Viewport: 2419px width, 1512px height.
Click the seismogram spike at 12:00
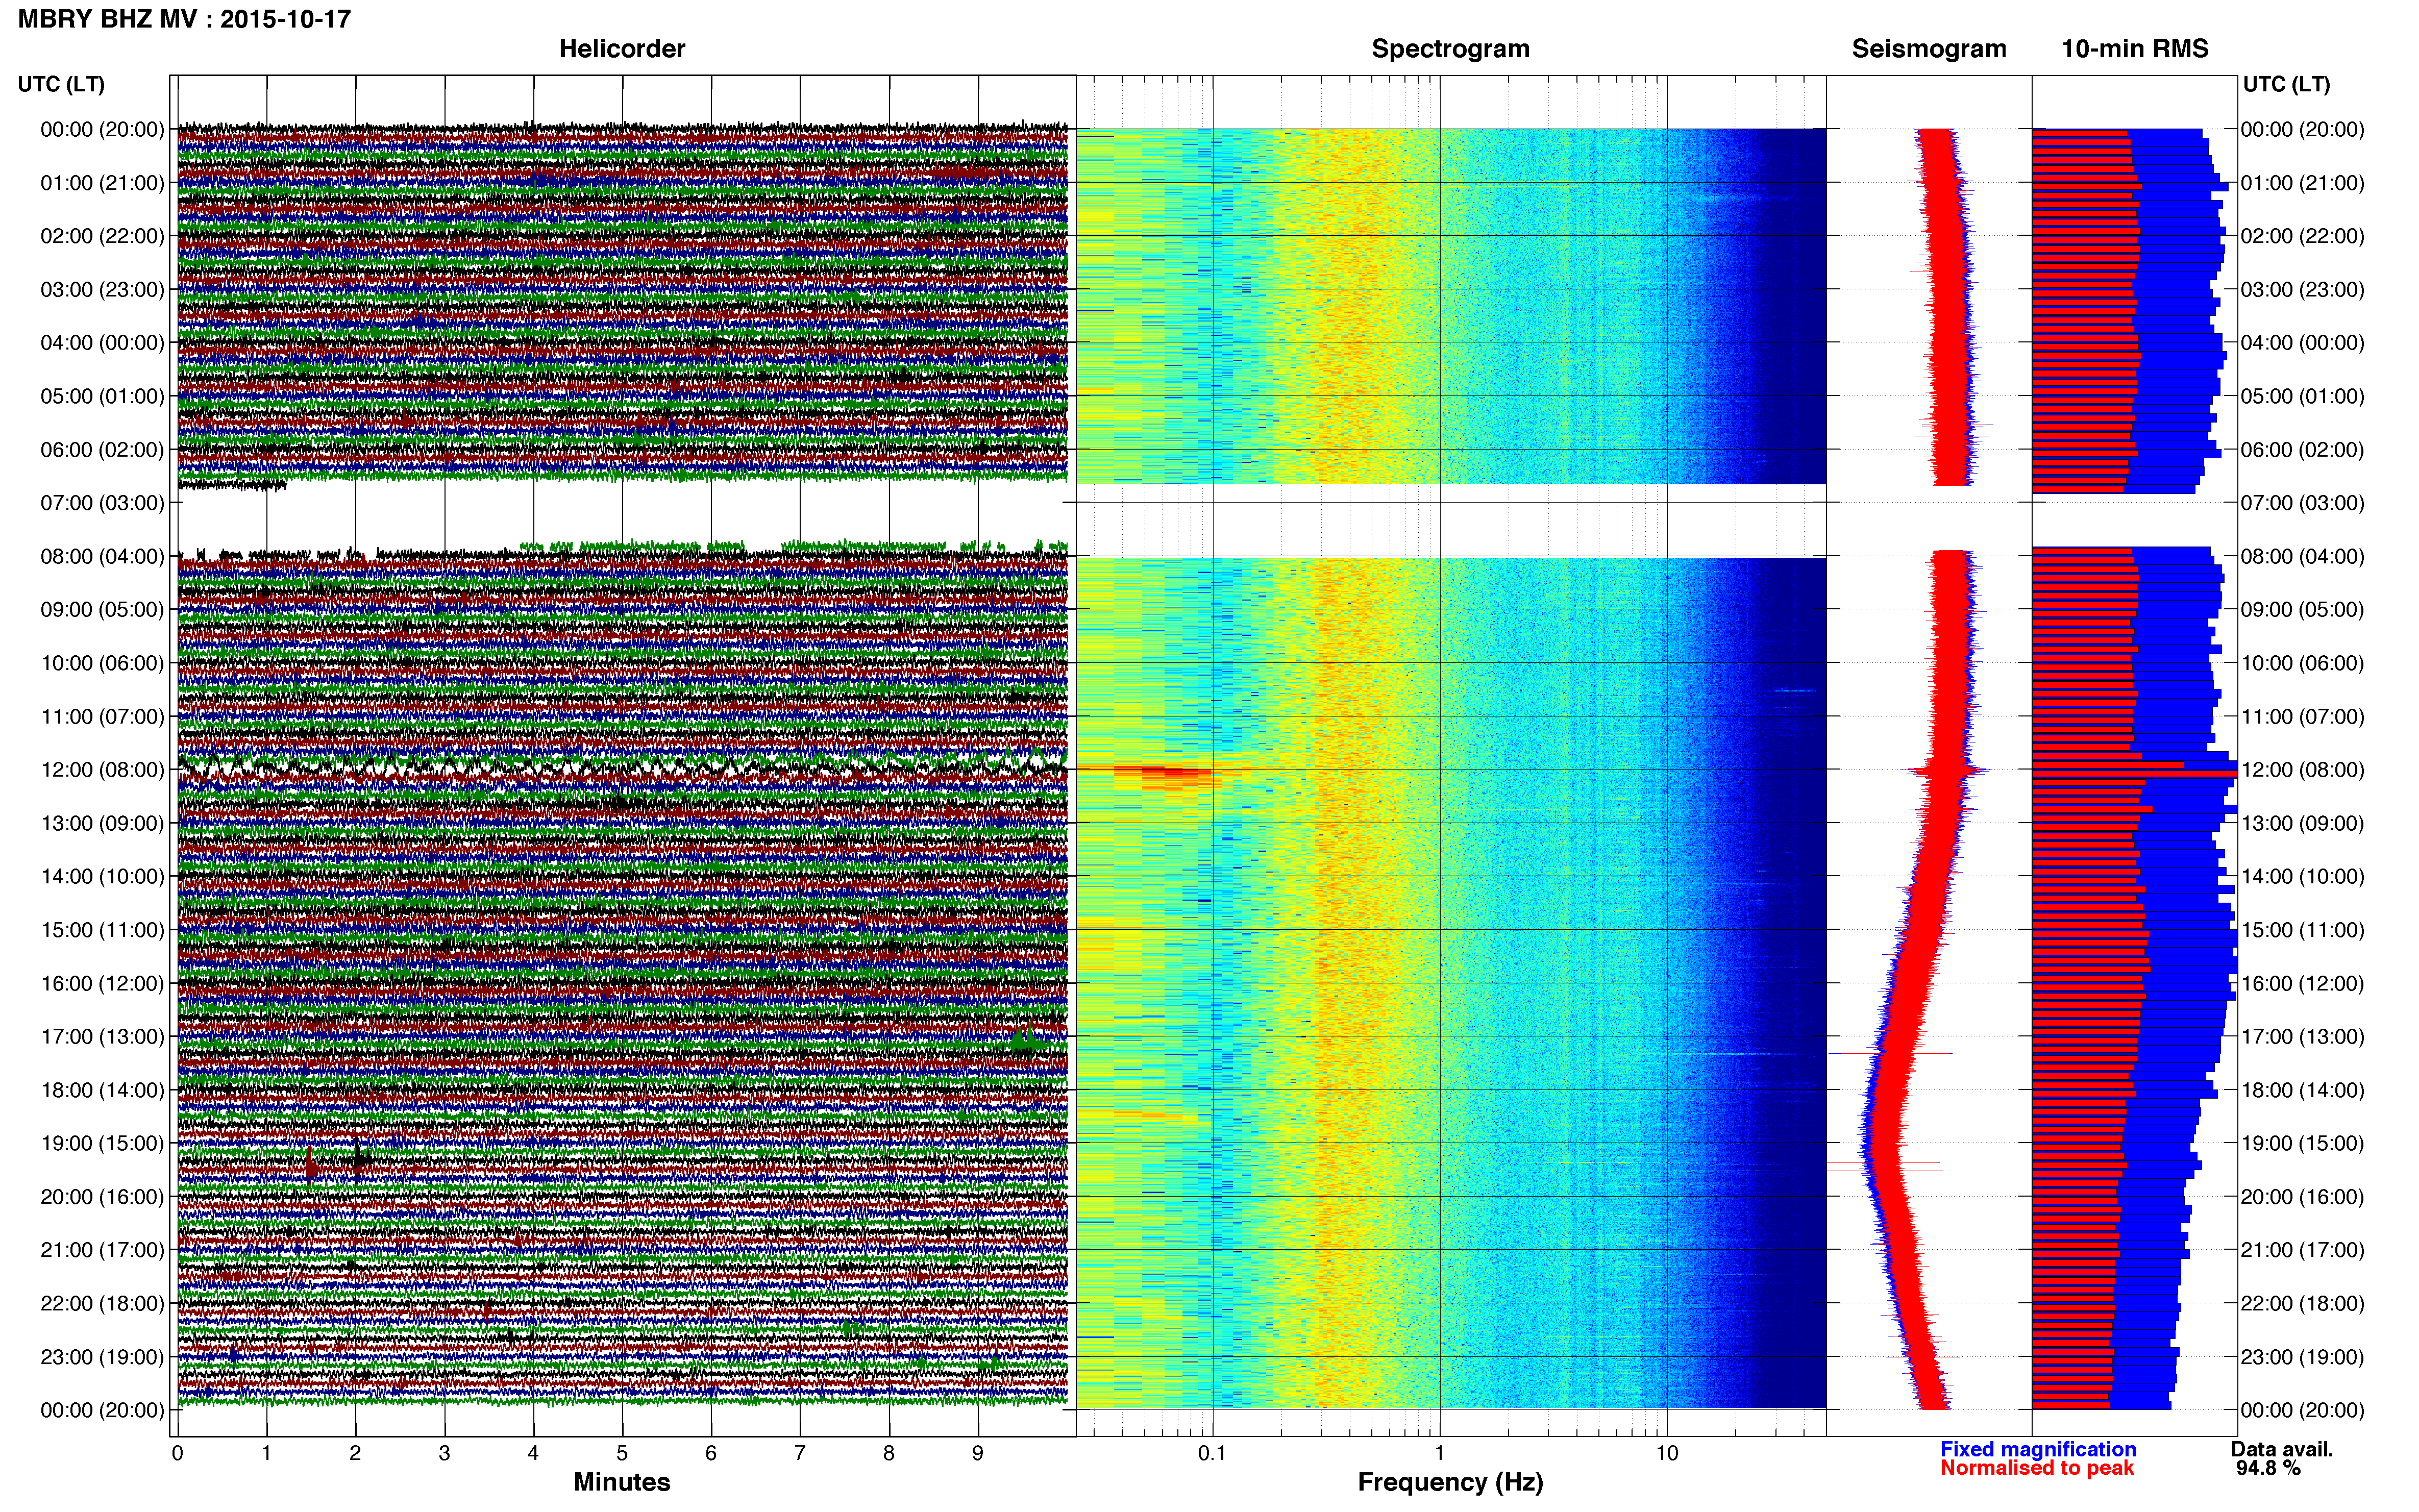point(1948,770)
